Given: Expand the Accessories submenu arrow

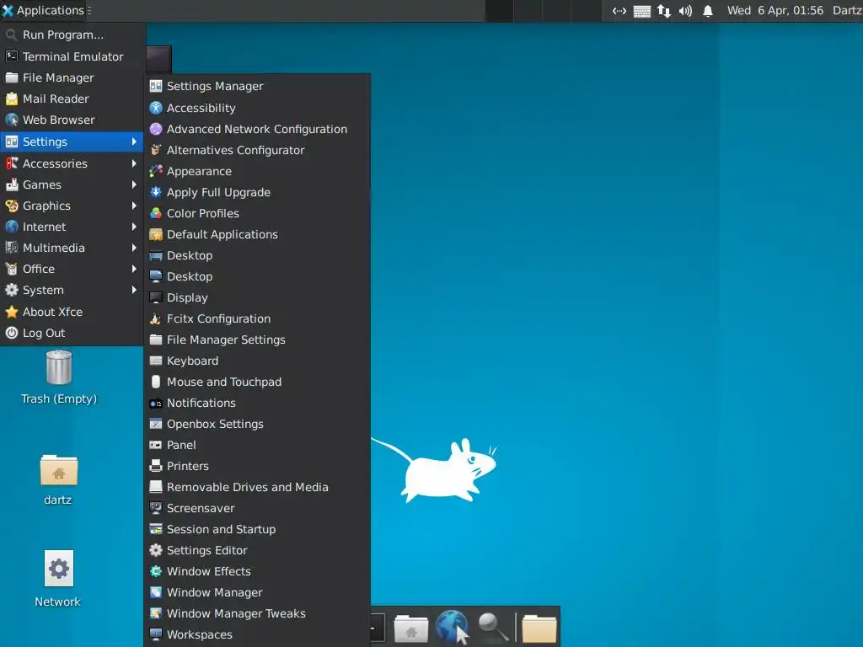Looking at the screenshot, I should 134,163.
